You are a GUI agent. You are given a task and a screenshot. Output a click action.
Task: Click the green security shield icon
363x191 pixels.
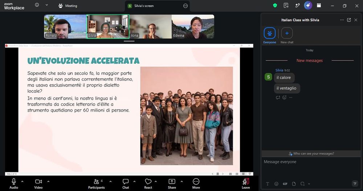[x=275, y=5]
